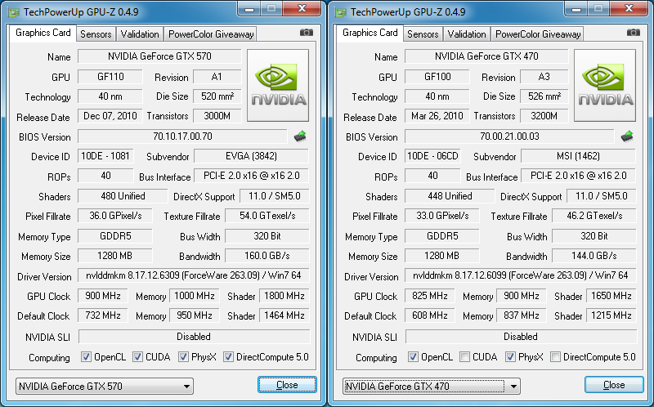The image size is (654, 407).
Task: Click Bandwidth value 160.0 GB/s
Action: pos(267,256)
